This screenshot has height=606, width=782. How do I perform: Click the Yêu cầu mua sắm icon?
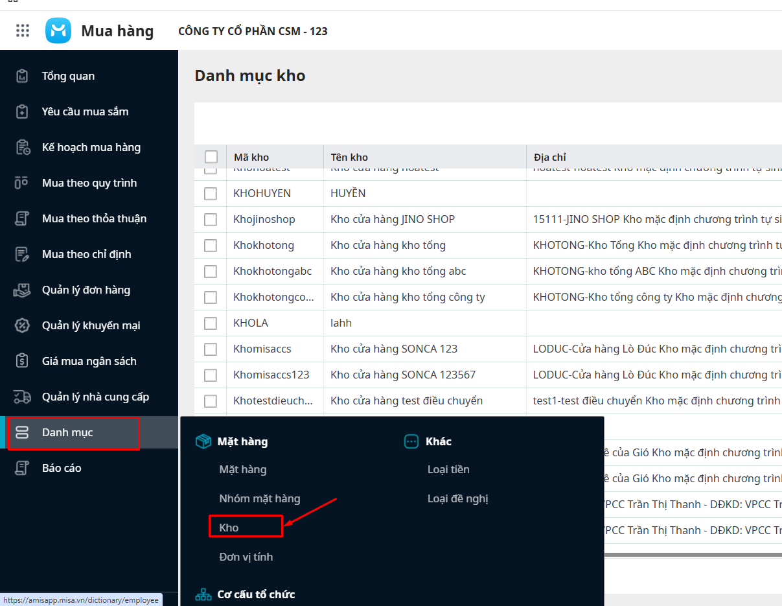(22, 111)
